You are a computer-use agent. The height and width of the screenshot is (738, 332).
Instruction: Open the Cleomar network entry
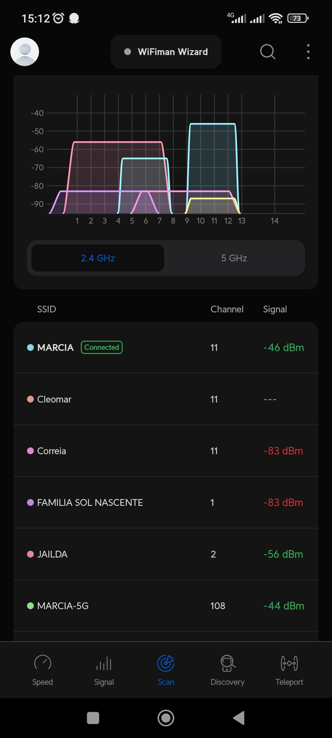click(x=166, y=399)
